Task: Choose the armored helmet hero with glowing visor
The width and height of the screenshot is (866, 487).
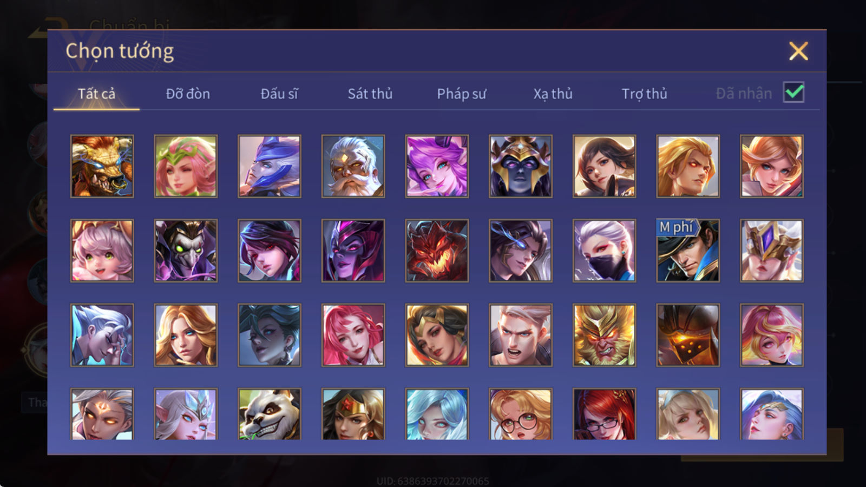Action: (688, 335)
